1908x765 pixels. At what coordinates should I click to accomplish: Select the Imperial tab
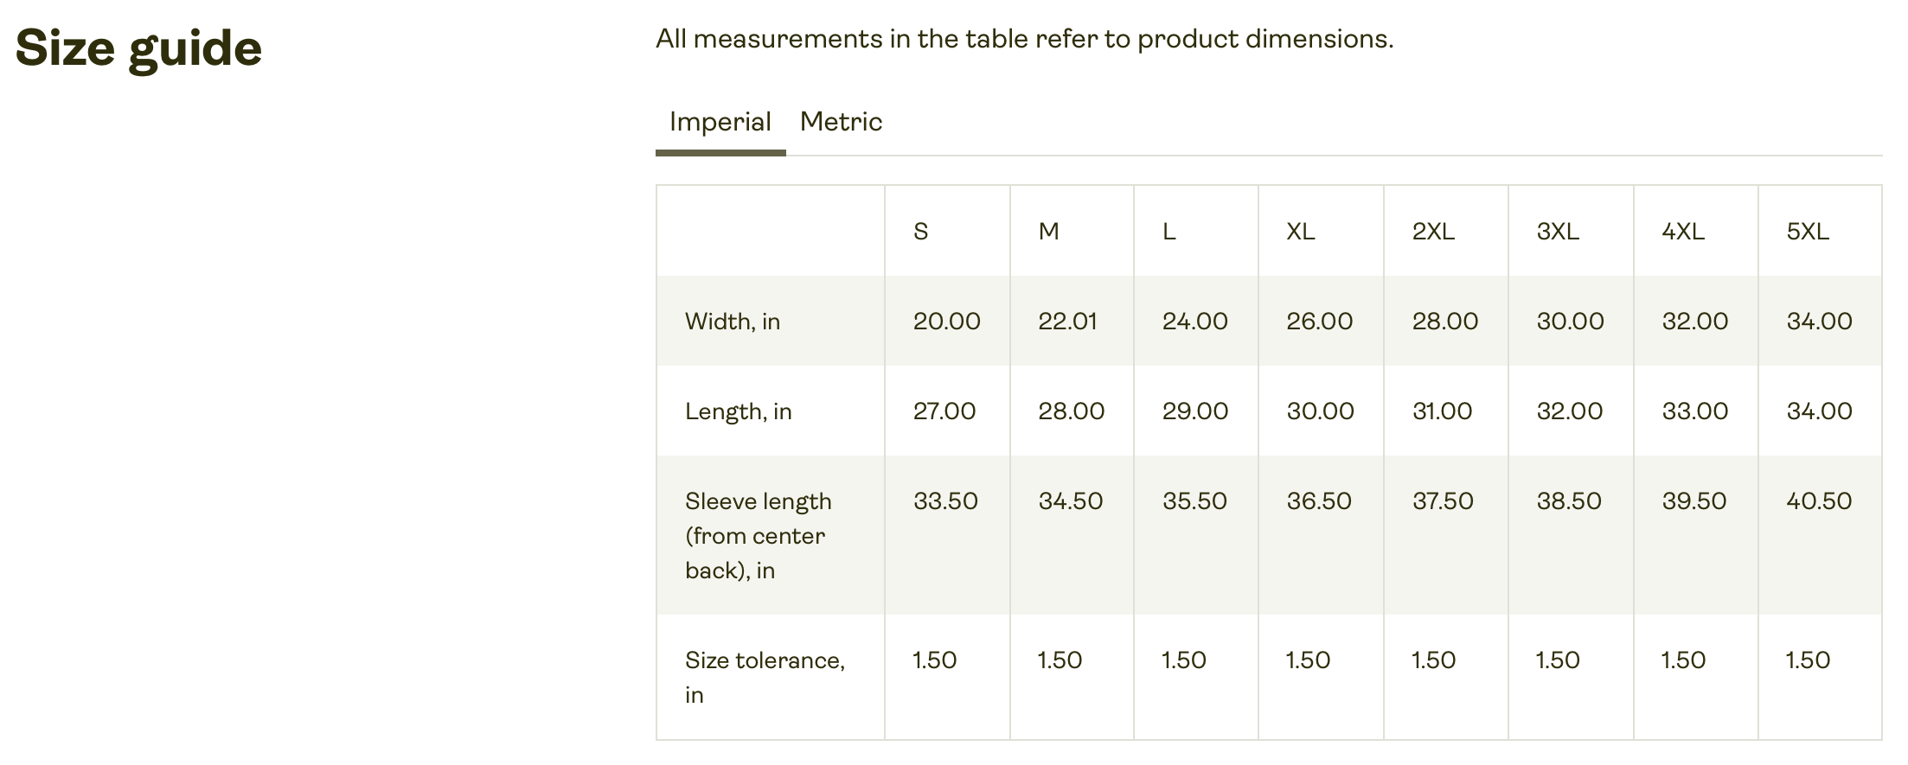tap(720, 122)
